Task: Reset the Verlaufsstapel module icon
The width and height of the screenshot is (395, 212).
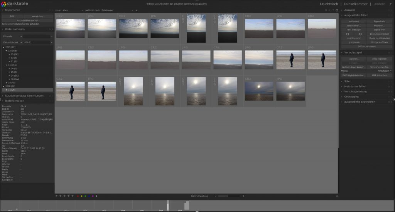Action: coord(389,53)
